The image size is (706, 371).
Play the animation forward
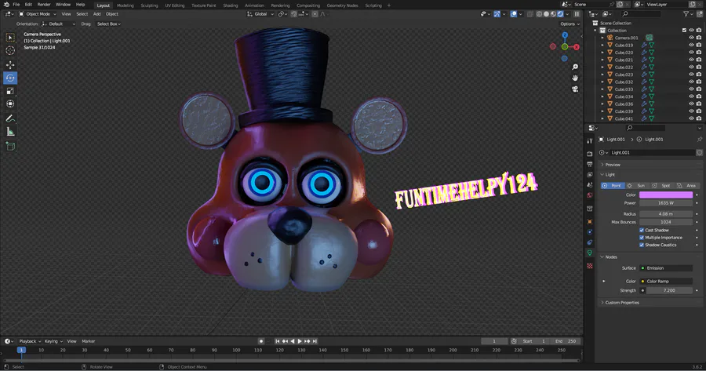point(300,341)
